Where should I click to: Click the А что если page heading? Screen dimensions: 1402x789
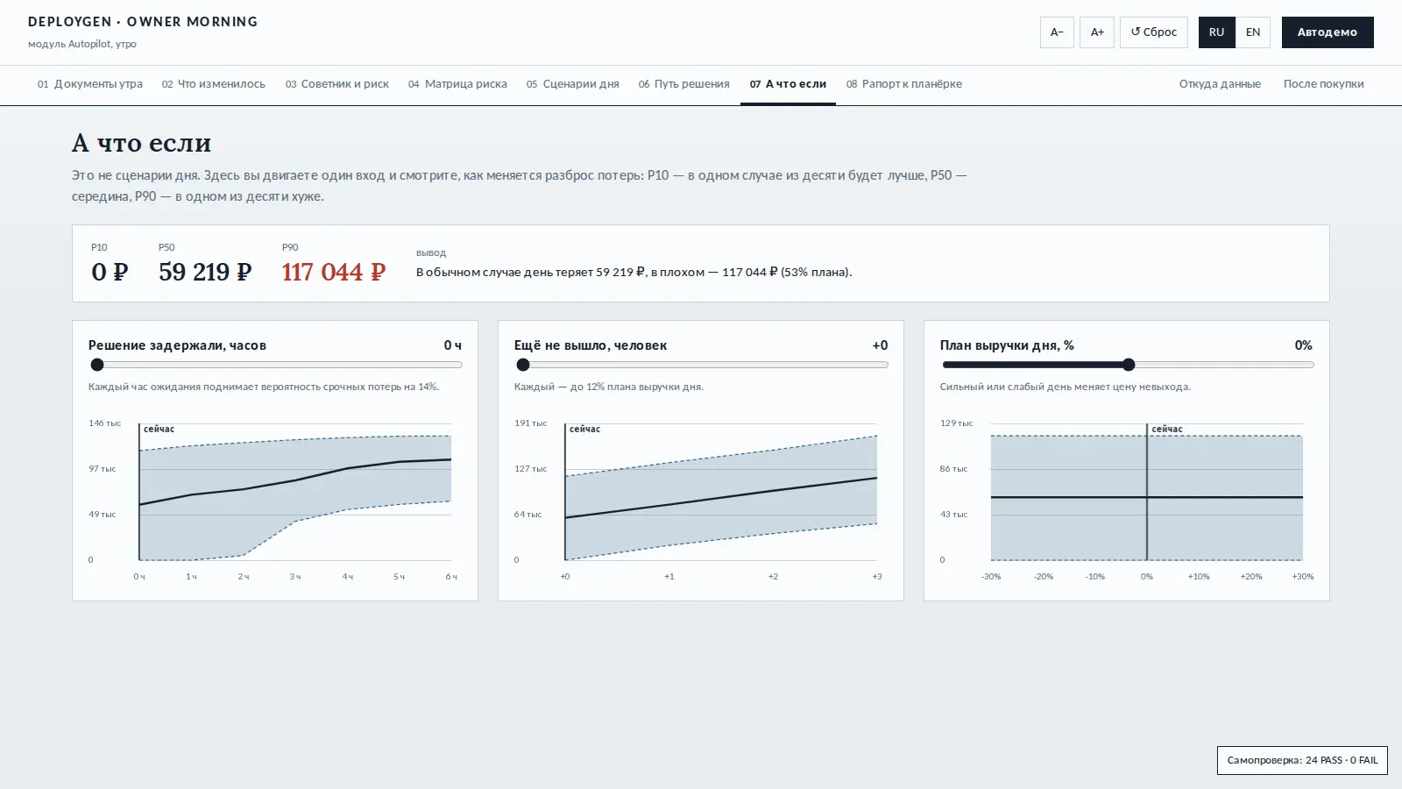[x=142, y=143]
